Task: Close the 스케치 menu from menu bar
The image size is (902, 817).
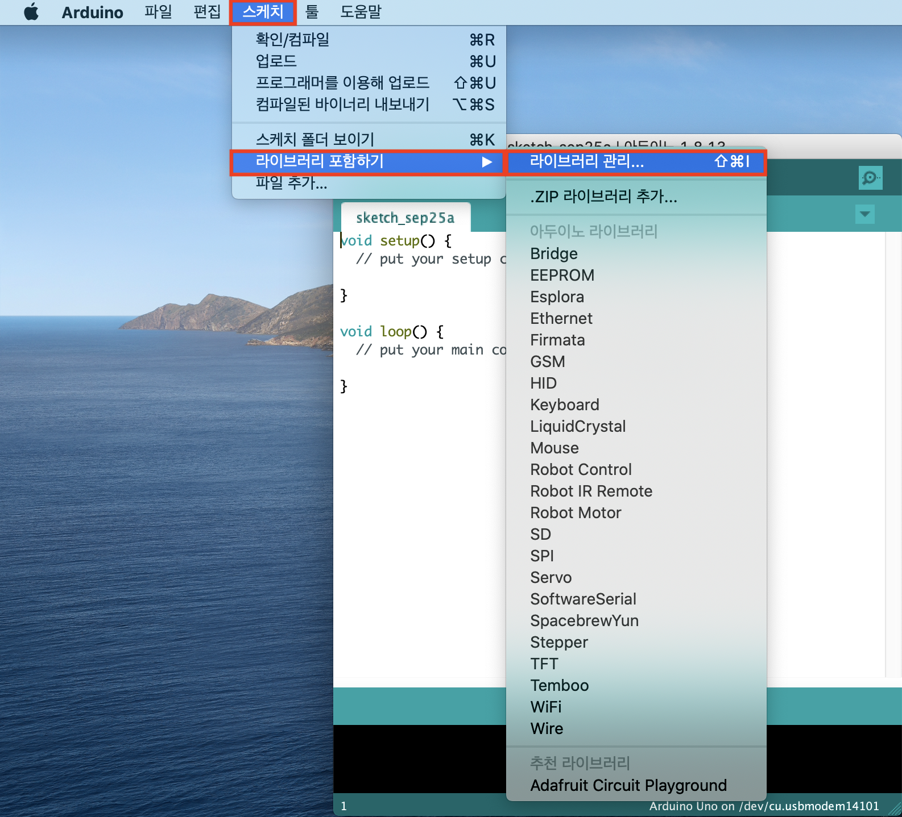Action: (263, 12)
